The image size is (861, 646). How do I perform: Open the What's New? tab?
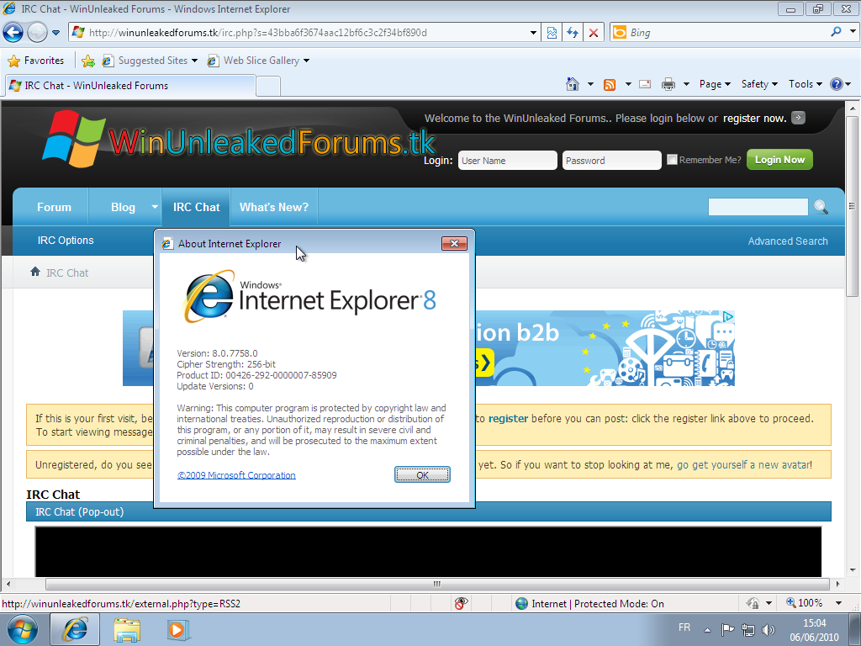click(x=273, y=207)
